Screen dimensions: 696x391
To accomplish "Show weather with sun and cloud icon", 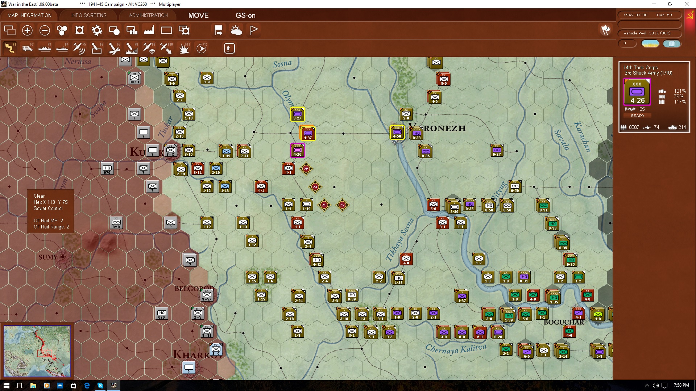I will [236, 30].
